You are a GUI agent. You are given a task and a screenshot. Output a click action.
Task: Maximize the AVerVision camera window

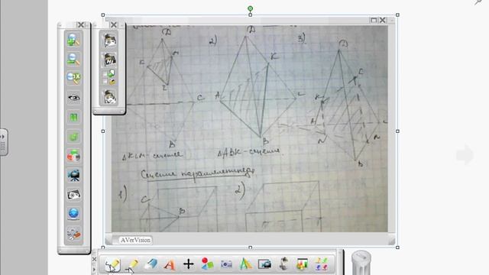tap(374, 21)
